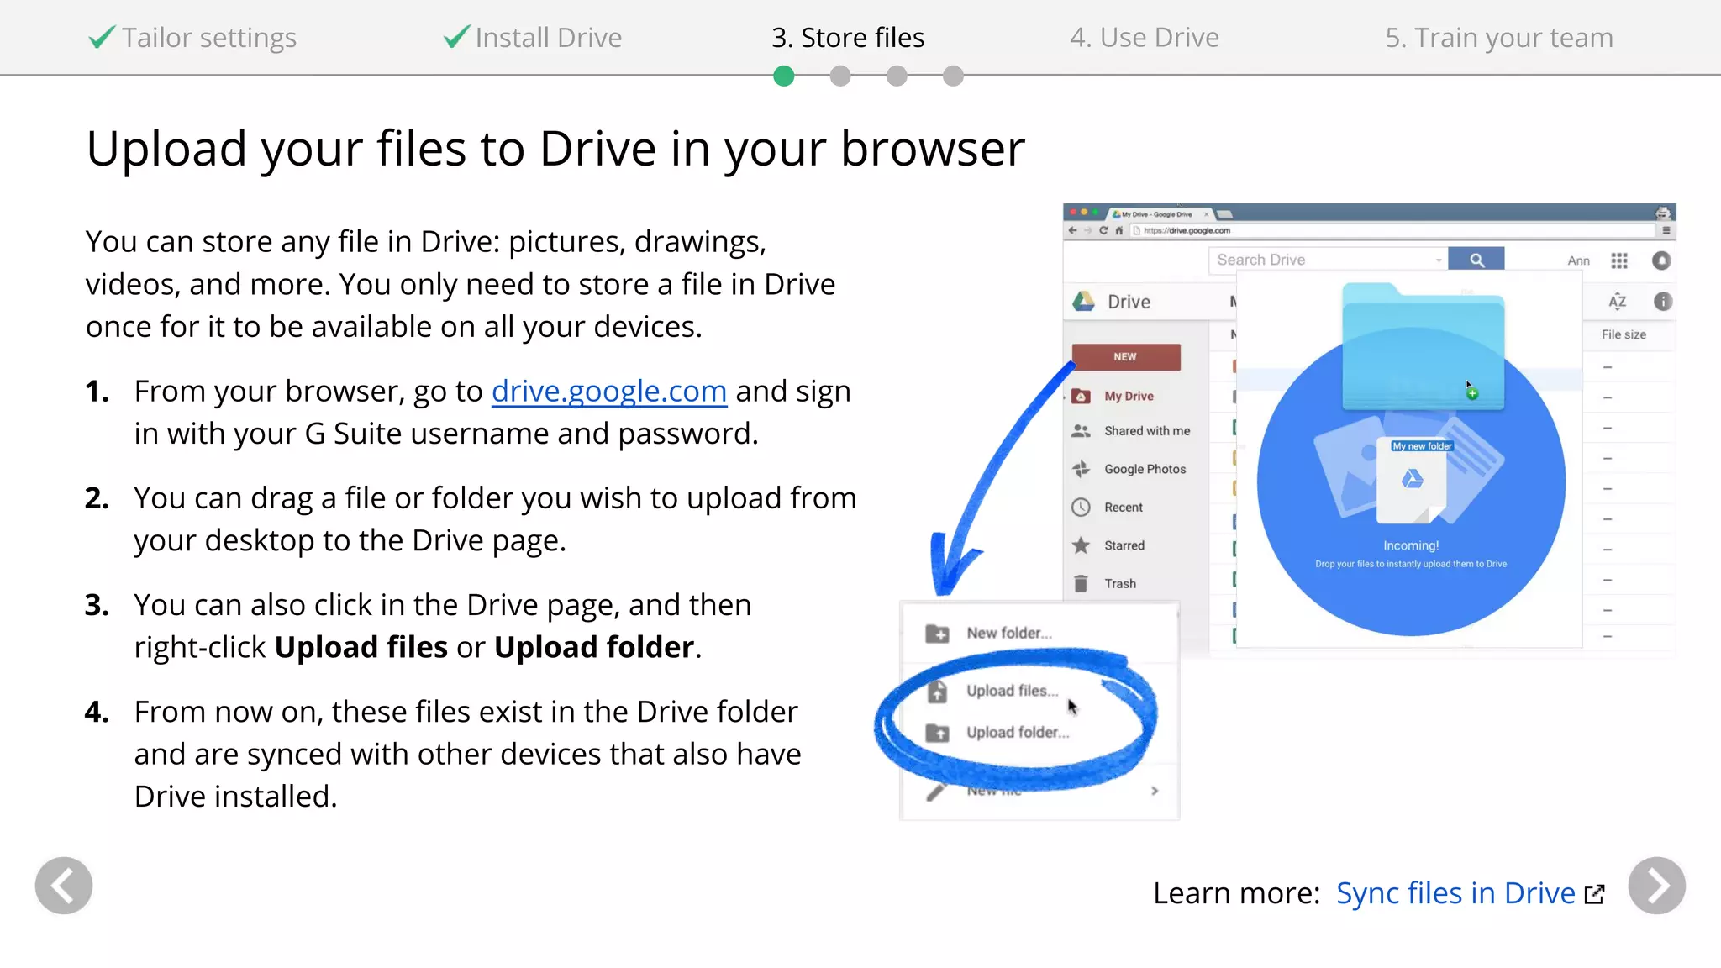Click the Google Drive logo
This screenshot has height=968, width=1721.
point(1084,301)
